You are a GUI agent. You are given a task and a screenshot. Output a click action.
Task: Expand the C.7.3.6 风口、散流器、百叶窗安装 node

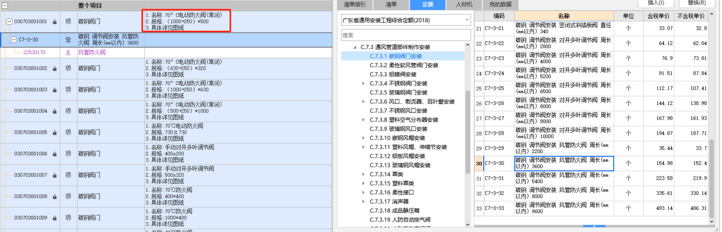tap(363, 101)
